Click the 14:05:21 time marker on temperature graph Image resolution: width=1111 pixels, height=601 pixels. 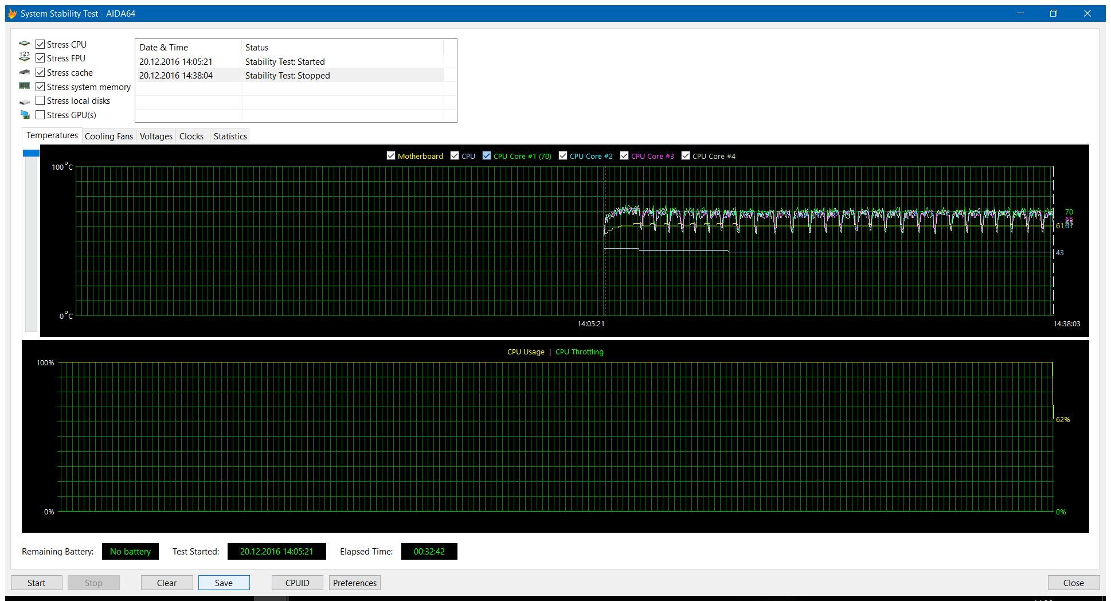(x=590, y=323)
